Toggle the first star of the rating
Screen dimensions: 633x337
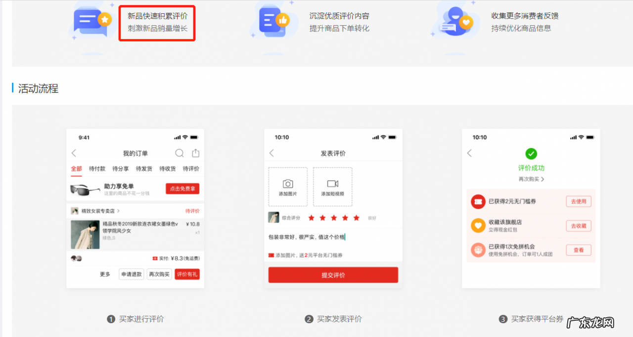(311, 218)
